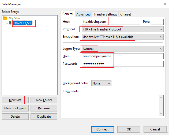Open the Logon Type dropdown

point(122,49)
